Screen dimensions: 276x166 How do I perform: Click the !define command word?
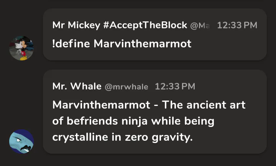coord(71,43)
